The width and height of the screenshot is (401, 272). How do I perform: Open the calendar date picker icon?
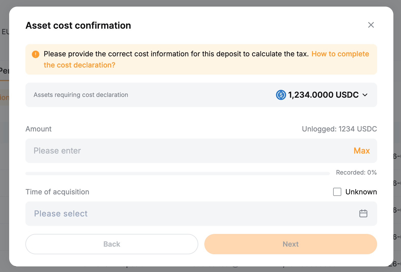[x=363, y=213]
